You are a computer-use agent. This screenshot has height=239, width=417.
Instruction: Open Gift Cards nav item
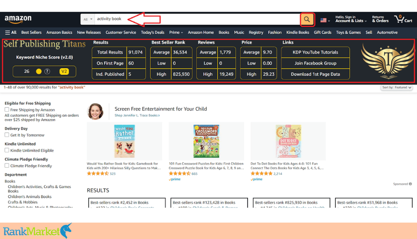pyautogui.click(x=323, y=32)
